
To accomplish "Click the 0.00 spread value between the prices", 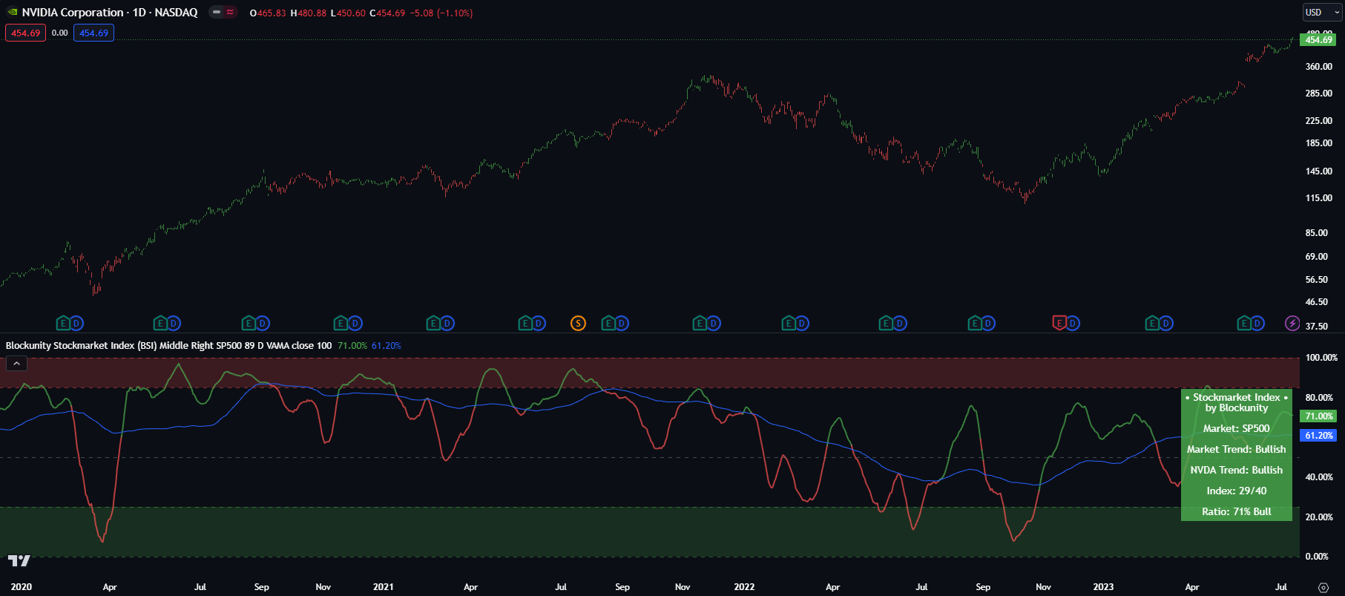I will pyautogui.click(x=59, y=33).
